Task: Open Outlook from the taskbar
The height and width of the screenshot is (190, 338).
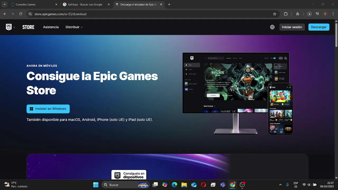Action: (x=194, y=185)
